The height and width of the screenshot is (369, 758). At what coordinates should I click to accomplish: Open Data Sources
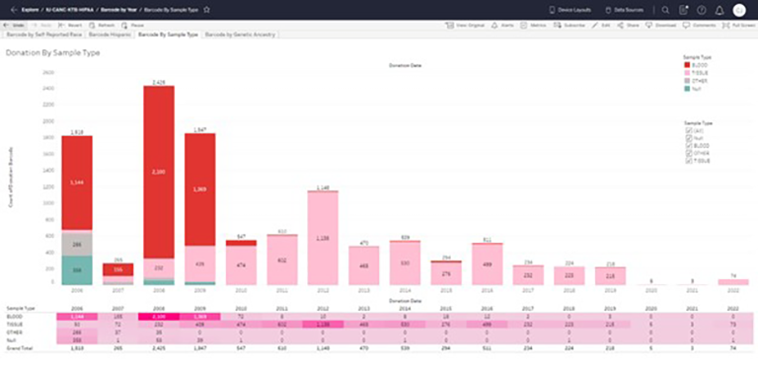coord(624,10)
